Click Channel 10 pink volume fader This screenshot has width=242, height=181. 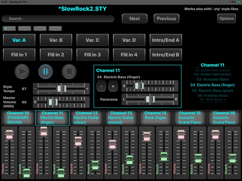click(x=9, y=135)
